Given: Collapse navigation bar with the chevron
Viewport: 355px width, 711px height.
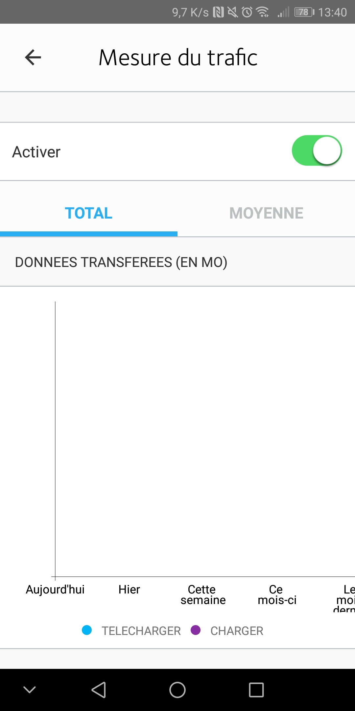Looking at the screenshot, I should click(30, 690).
